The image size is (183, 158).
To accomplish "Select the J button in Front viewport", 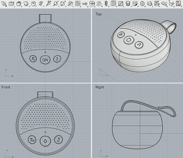I will 58,140.
